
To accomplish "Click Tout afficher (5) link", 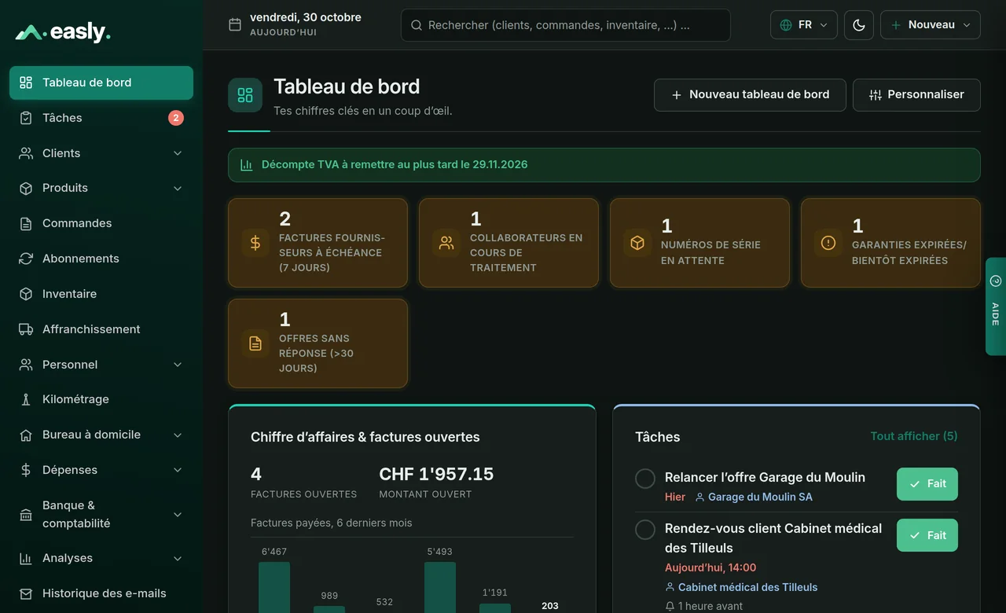I will click(x=914, y=436).
